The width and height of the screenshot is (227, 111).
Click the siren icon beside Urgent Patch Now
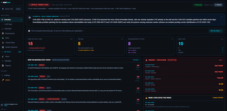click(x=146, y=60)
